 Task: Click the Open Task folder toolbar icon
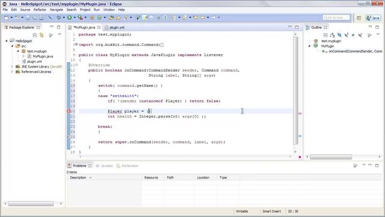[x=118, y=17]
